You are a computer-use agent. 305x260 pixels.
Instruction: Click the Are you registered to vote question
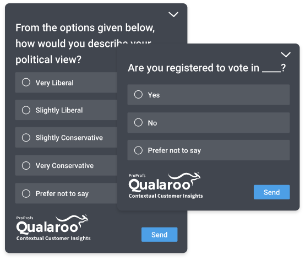coord(207,68)
